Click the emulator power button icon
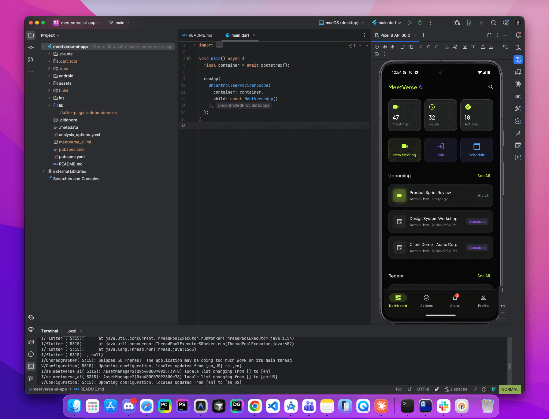 (377, 47)
